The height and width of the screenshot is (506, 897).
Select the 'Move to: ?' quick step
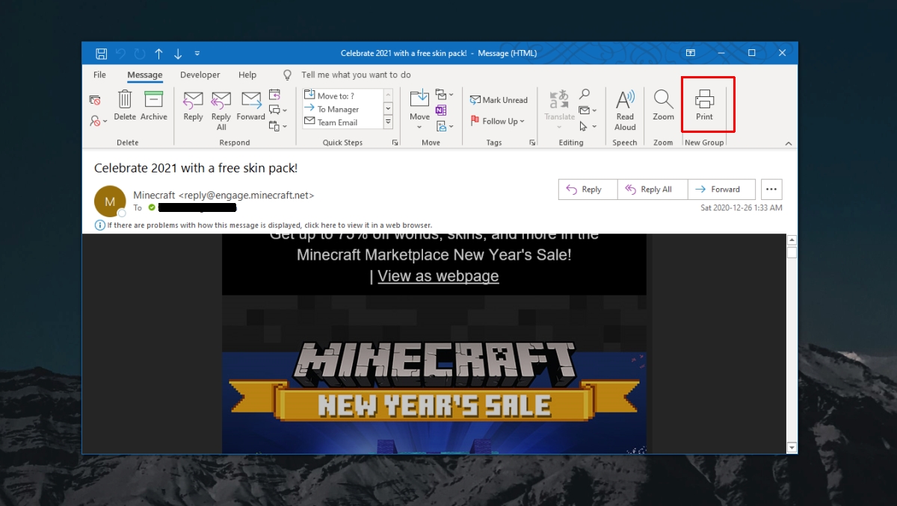point(343,96)
